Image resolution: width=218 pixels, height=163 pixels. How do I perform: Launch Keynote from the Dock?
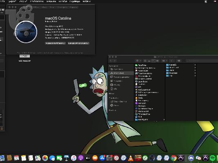tap(67, 158)
